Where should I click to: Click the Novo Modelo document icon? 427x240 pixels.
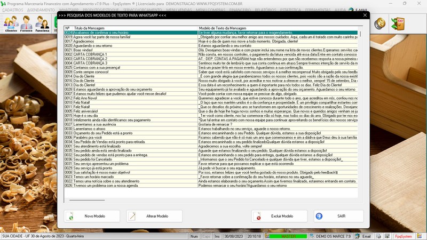70,216
